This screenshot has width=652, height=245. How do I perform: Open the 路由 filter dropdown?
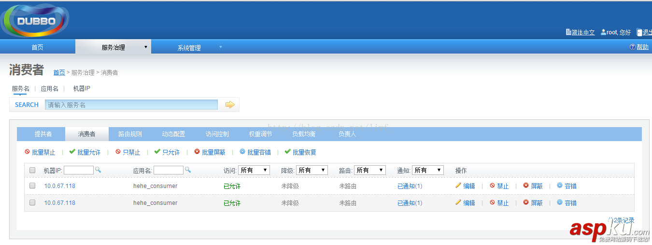tap(370, 170)
